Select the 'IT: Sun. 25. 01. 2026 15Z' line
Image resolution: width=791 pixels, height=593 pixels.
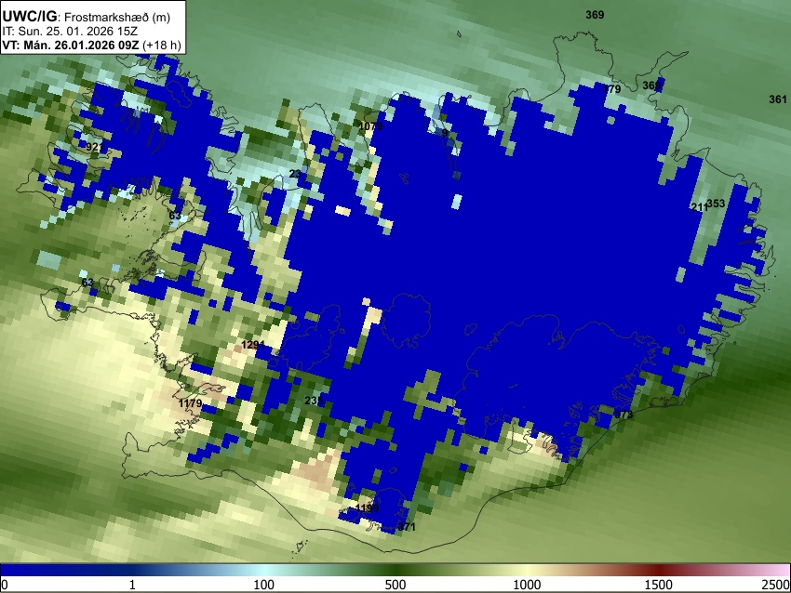(x=70, y=32)
